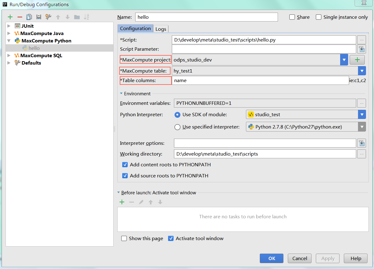The width and height of the screenshot is (374, 269).
Task: Edit the before-launch task with the pencil
Action: pos(141,202)
